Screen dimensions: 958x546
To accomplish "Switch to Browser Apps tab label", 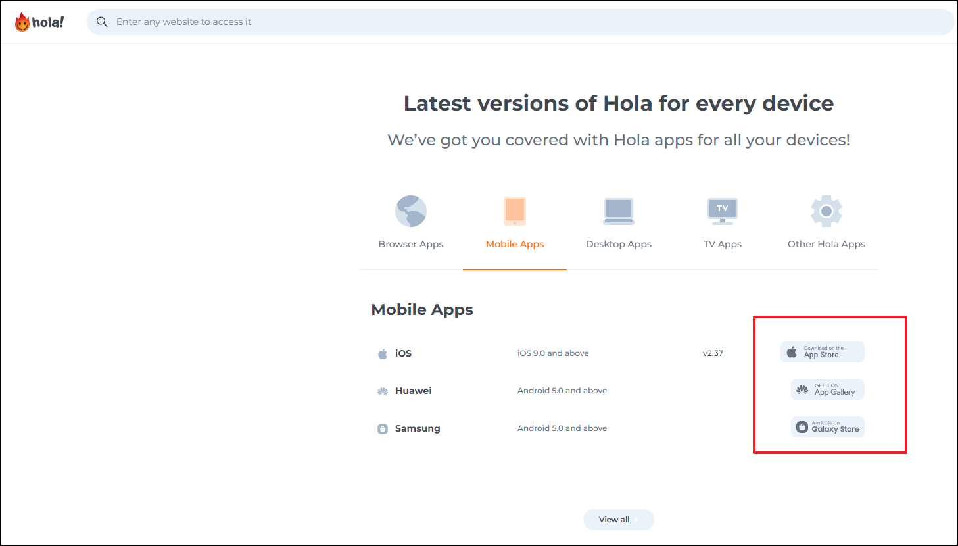I will click(411, 244).
